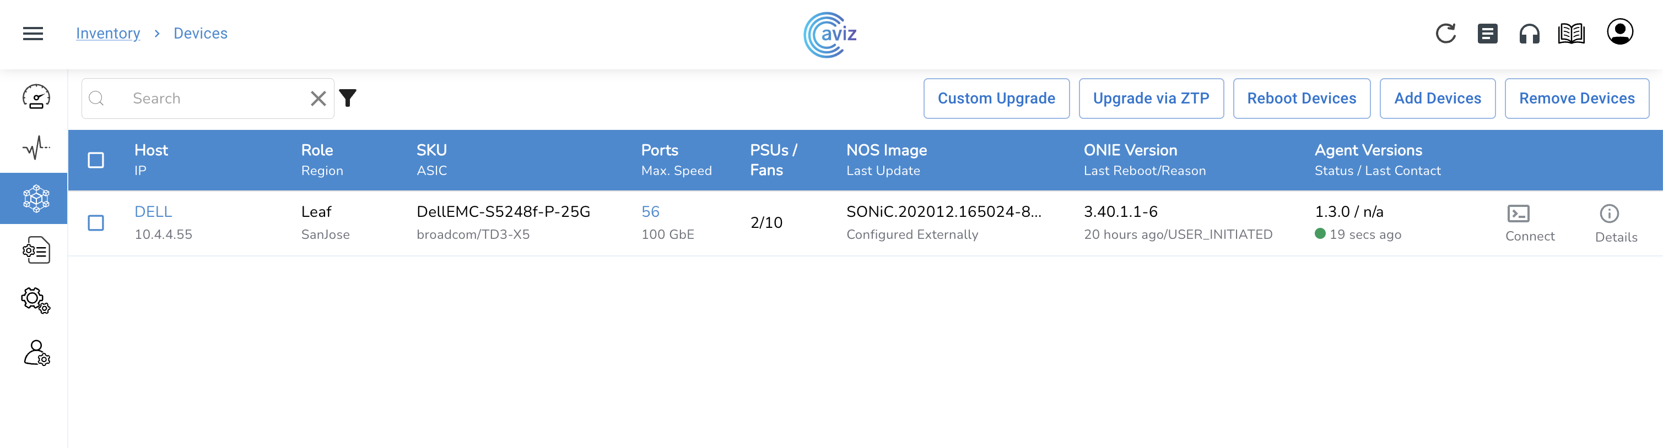This screenshot has height=448, width=1663.
Task: Click the Add Devices button
Action: (1437, 99)
